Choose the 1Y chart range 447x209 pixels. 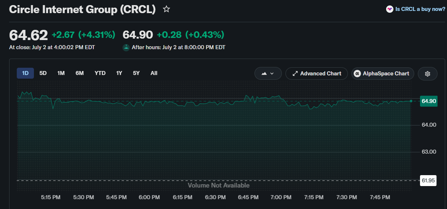(119, 73)
